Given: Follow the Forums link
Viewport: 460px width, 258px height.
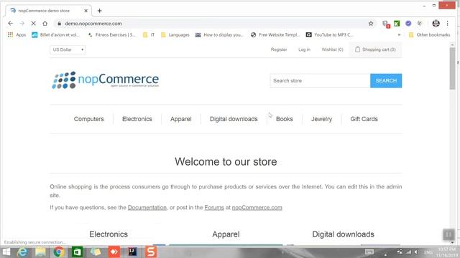Looking at the screenshot, I should 214,208.
